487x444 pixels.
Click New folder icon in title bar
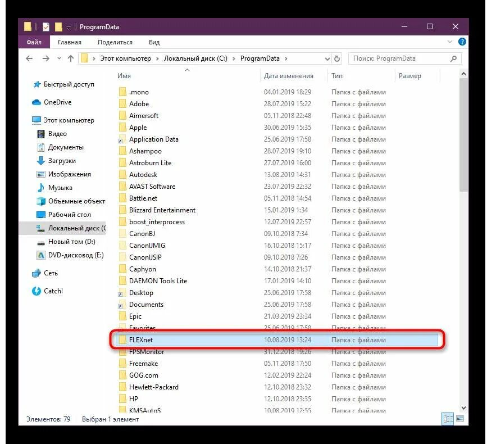point(59,27)
